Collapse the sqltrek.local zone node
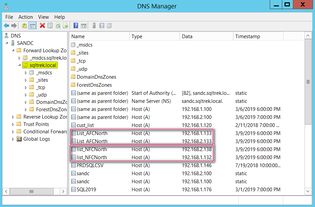Screen dimensions: 315x207 click(x=19, y=65)
